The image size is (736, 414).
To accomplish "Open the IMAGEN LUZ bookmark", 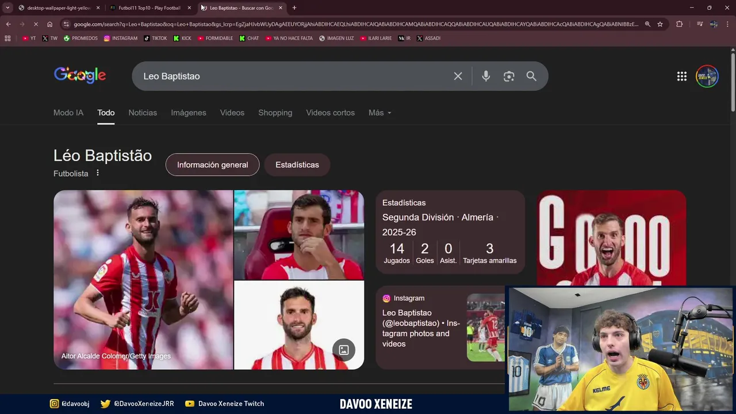I will coord(336,38).
